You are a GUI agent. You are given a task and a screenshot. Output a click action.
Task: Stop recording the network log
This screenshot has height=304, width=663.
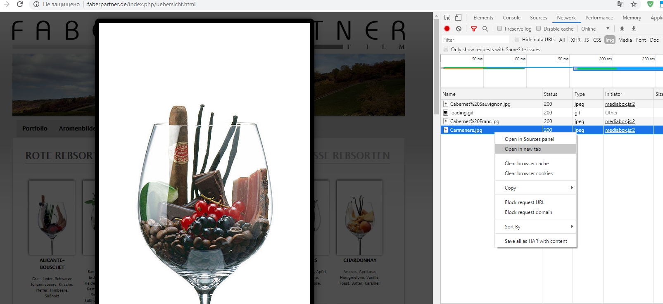pyautogui.click(x=447, y=28)
